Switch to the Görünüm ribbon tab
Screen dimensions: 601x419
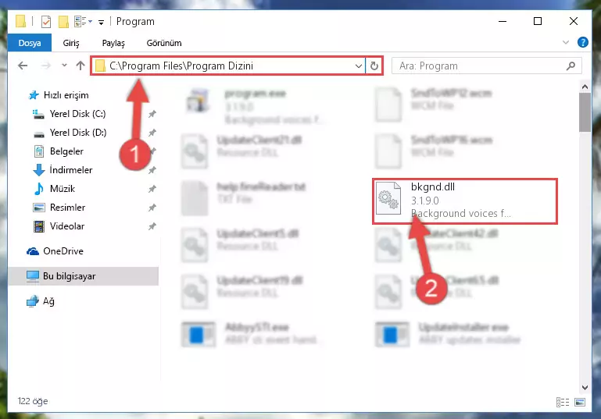pyautogui.click(x=164, y=43)
